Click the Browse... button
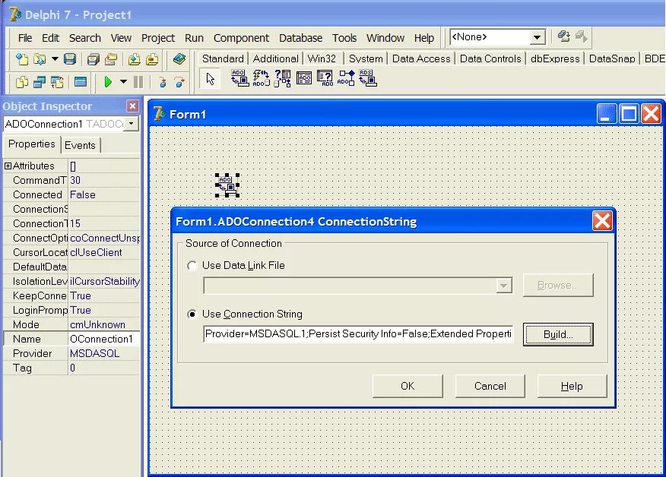The width and height of the screenshot is (666, 477). point(558,285)
